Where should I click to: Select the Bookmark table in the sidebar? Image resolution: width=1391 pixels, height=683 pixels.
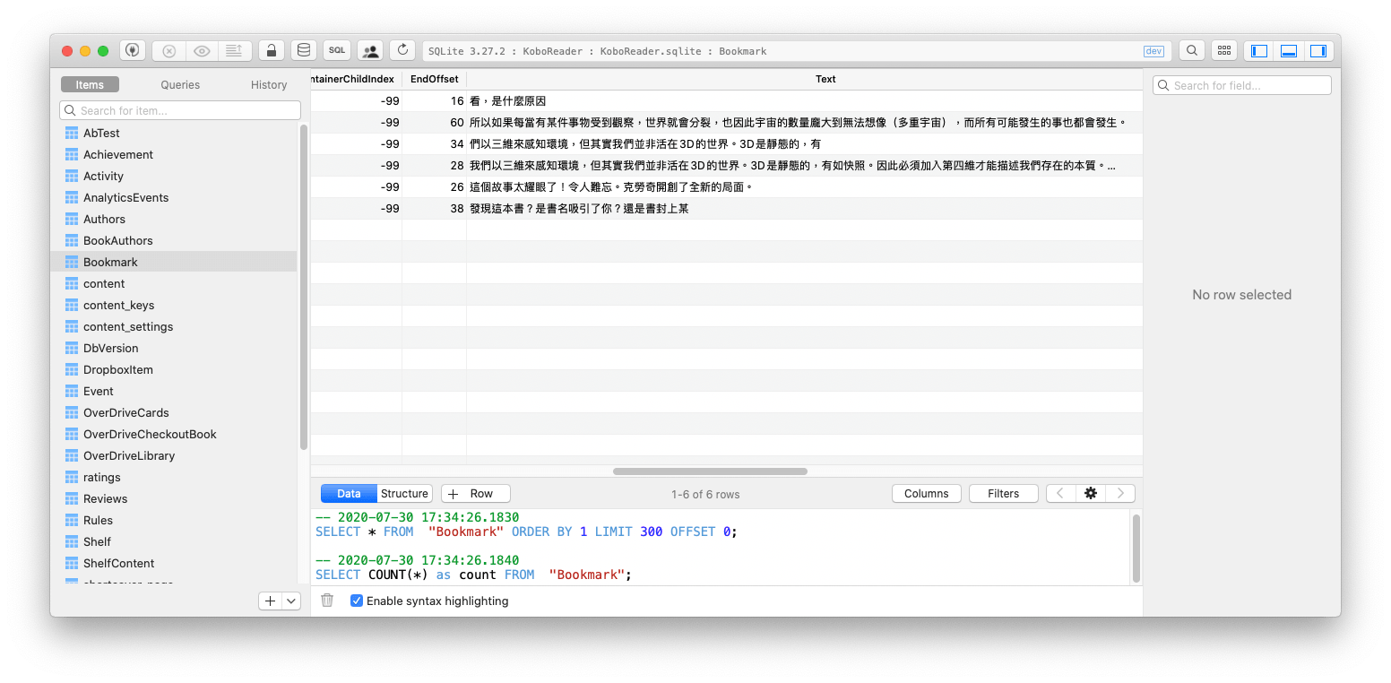(x=109, y=262)
